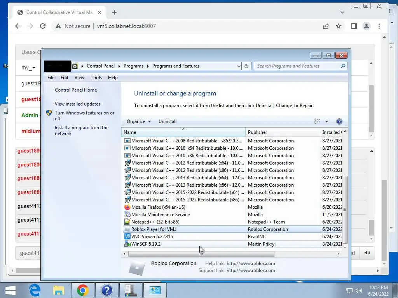Open Chrome profile avatar
The width and height of the screenshot is (398, 298).
pyautogui.click(x=366, y=26)
